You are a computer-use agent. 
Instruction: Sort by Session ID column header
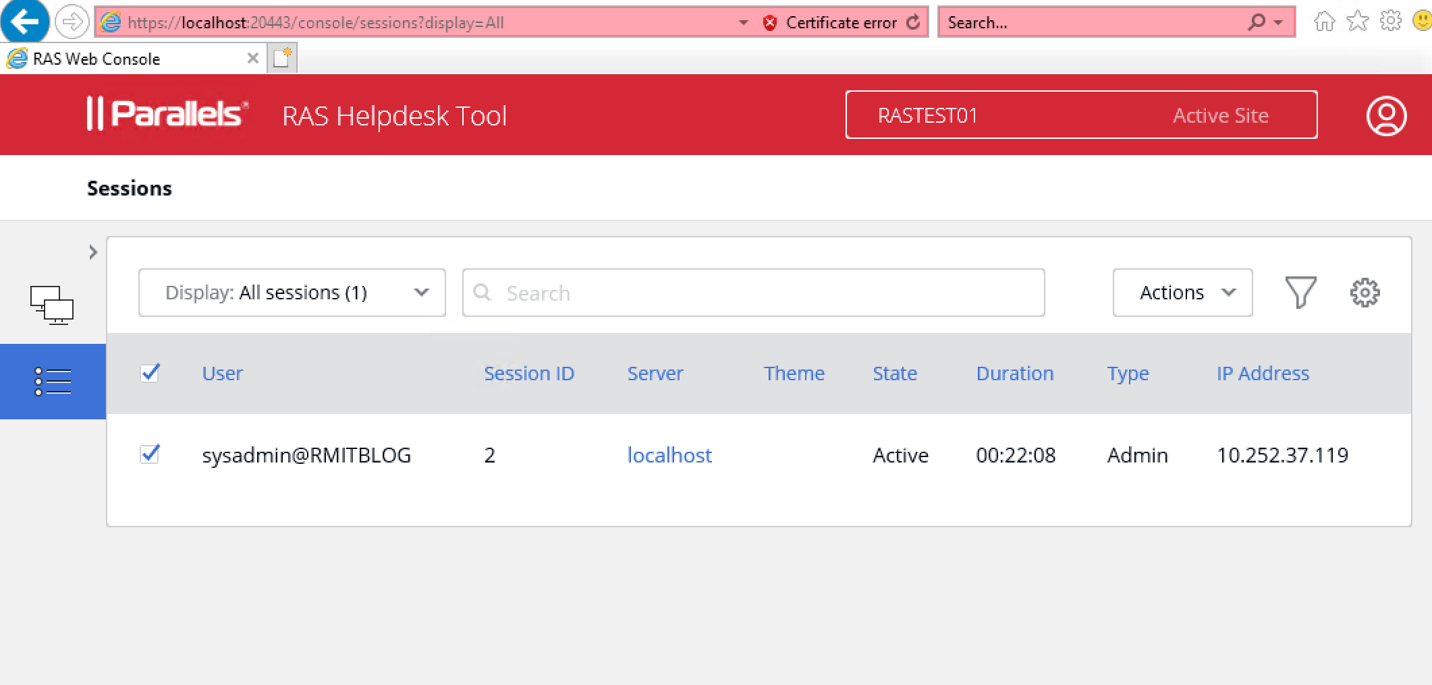[x=529, y=374]
